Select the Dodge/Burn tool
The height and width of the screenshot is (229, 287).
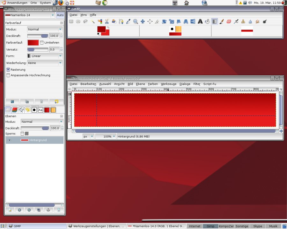265,22
